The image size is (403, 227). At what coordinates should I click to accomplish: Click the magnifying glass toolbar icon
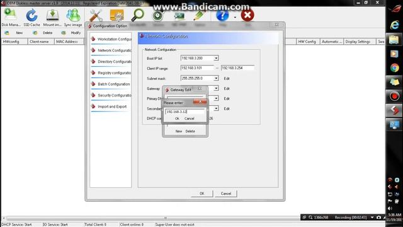pyautogui.click(x=137, y=15)
